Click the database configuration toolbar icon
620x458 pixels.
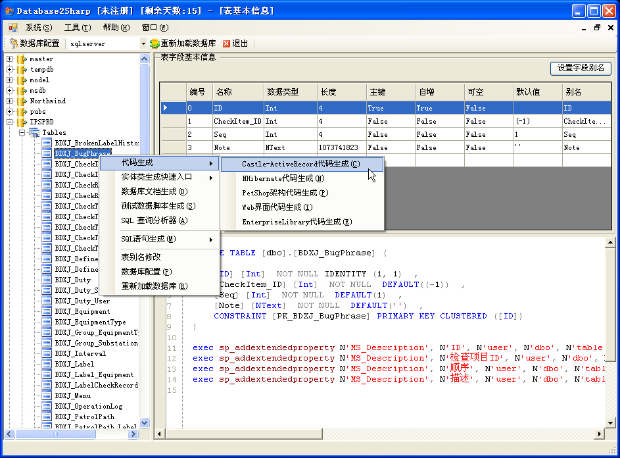[14, 43]
